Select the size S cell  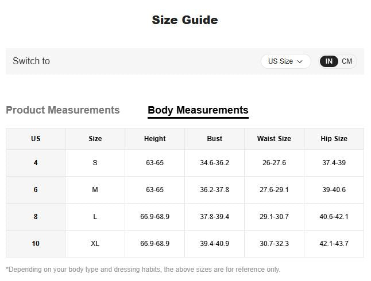click(x=95, y=163)
